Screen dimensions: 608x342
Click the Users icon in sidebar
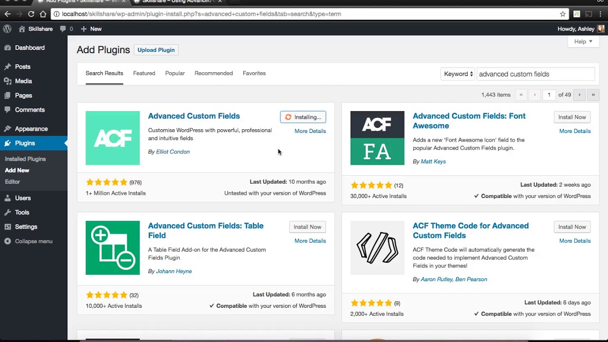tap(8, 198)
